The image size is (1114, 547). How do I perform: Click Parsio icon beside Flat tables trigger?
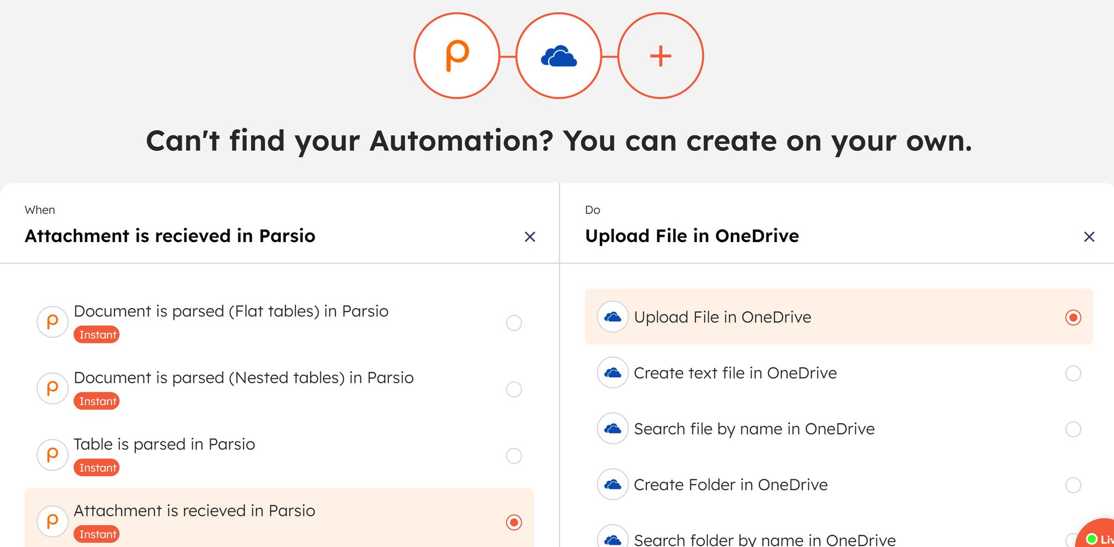(x=52, y=322)
